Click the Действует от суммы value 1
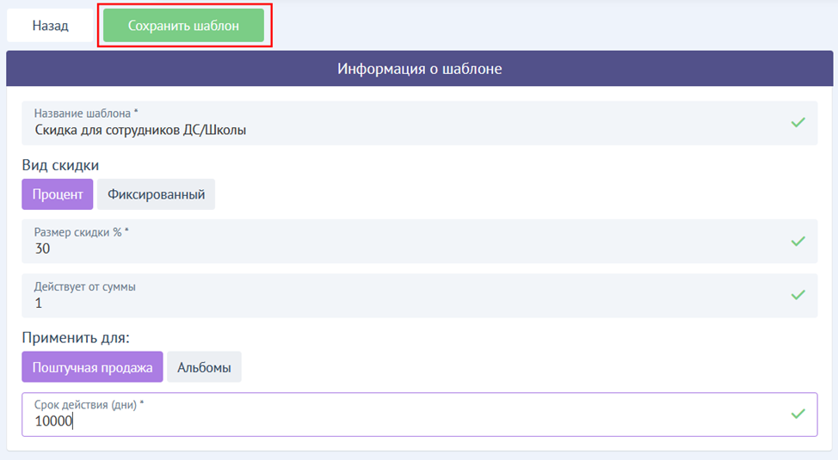This screenshot has width=838, height=460. click(39, 303)
